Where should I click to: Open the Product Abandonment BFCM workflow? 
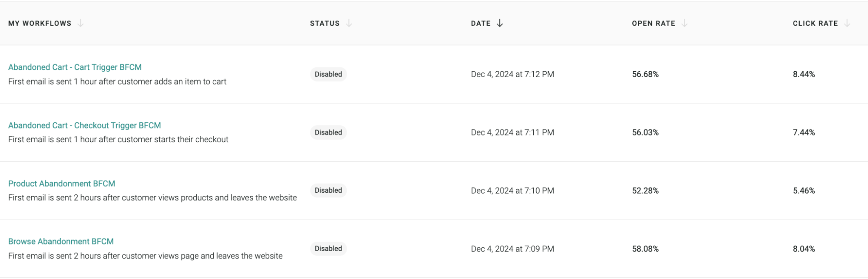click(x=62, y=184)
